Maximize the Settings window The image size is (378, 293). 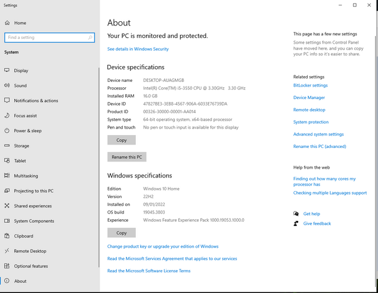pos(354,5)
